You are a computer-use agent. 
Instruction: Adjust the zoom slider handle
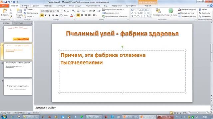coord(198,113)
